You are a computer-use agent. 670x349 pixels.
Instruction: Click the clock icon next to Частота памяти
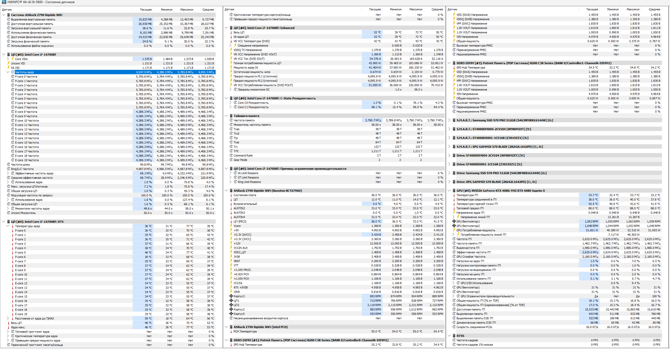231,120
